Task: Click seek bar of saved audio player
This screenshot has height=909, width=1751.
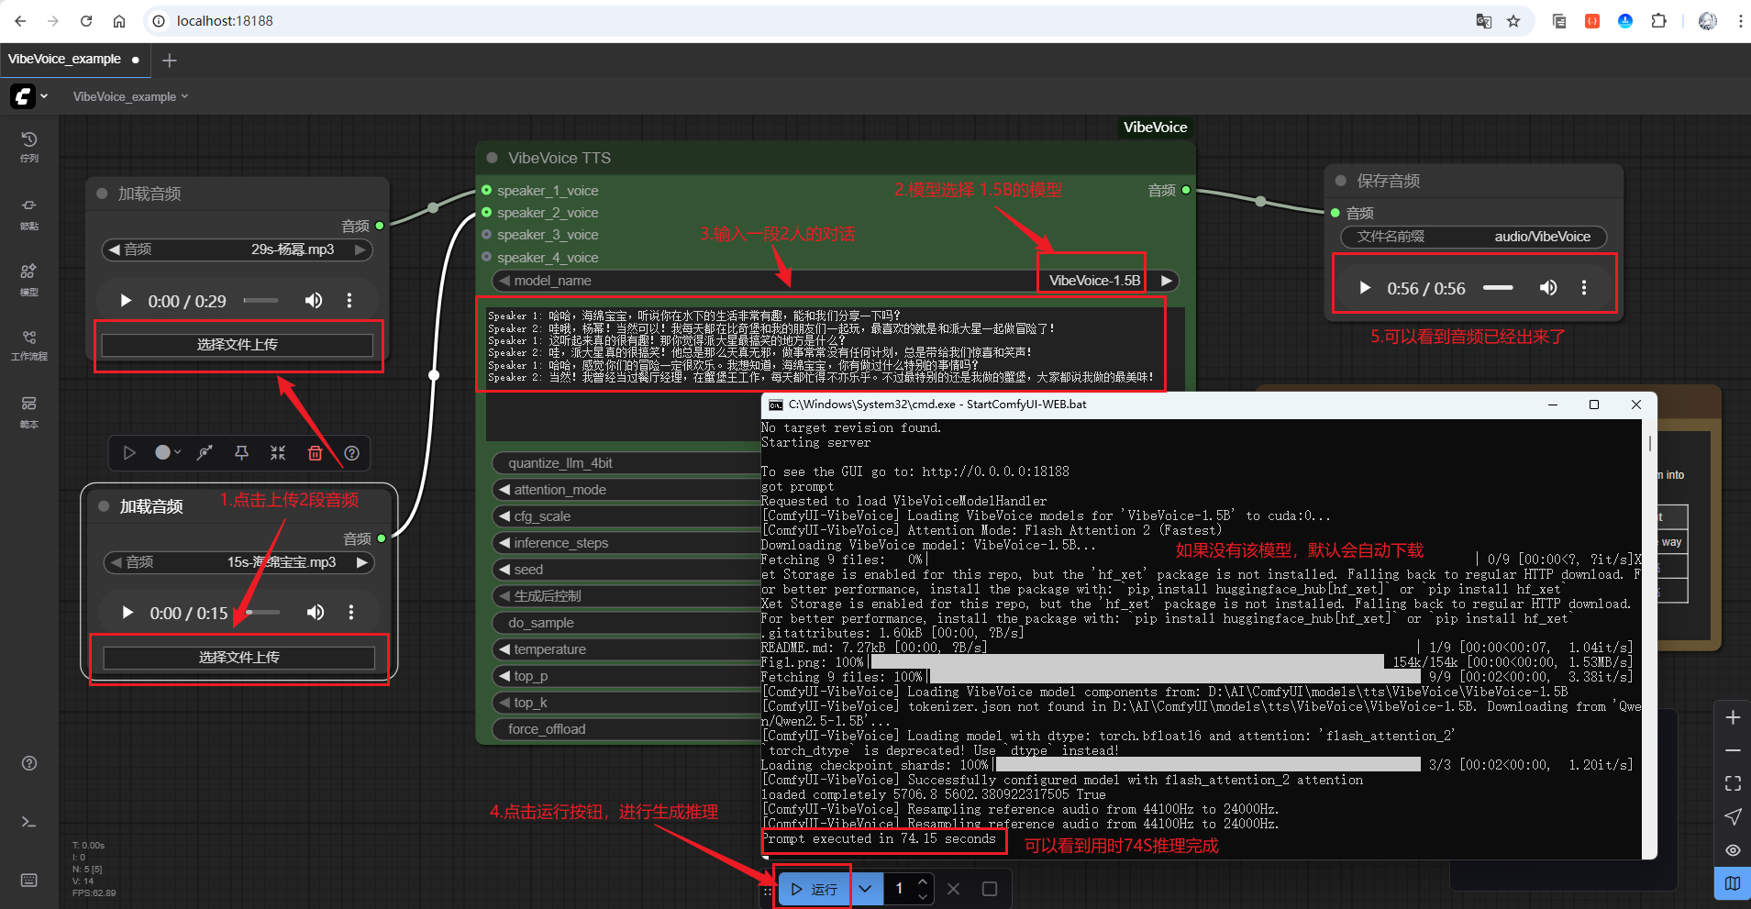Action: tap(1498, 287)
